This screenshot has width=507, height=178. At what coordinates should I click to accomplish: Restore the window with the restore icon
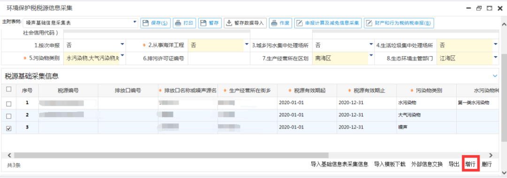coord(479,8)
